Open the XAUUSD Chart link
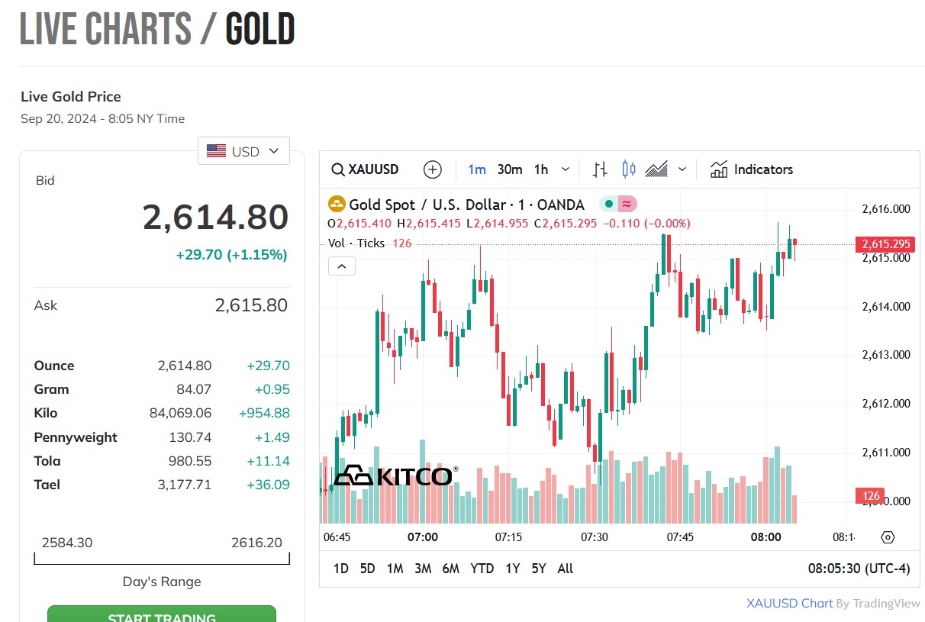The height and width of the screenshot is (622, 925). pos(789,603)
